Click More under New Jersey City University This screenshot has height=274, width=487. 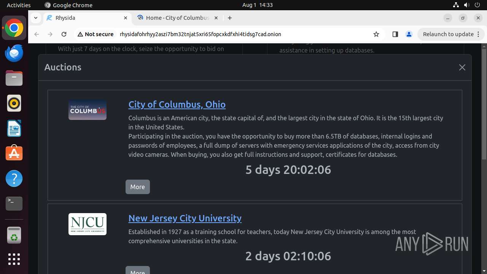tap(138, 271)
